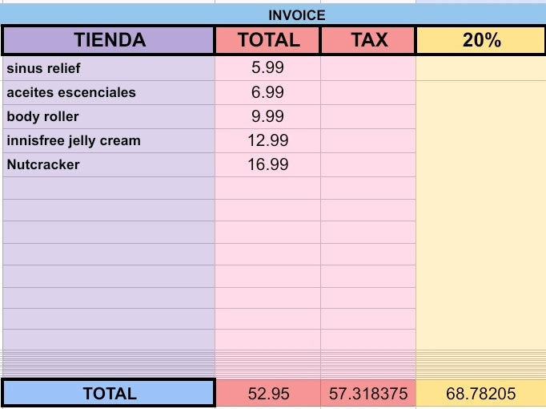Select the 5.99 price cell
This screenshot has width=546, height=409.
point(267,68)
